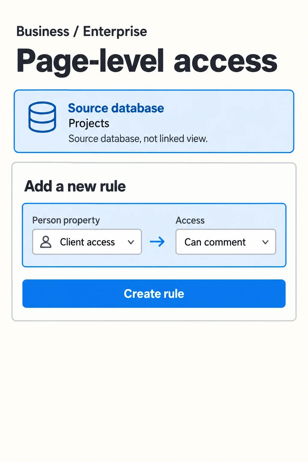Open the Can comment access dropdown
The image size is (308, 462).
click(x=226, y=242)
